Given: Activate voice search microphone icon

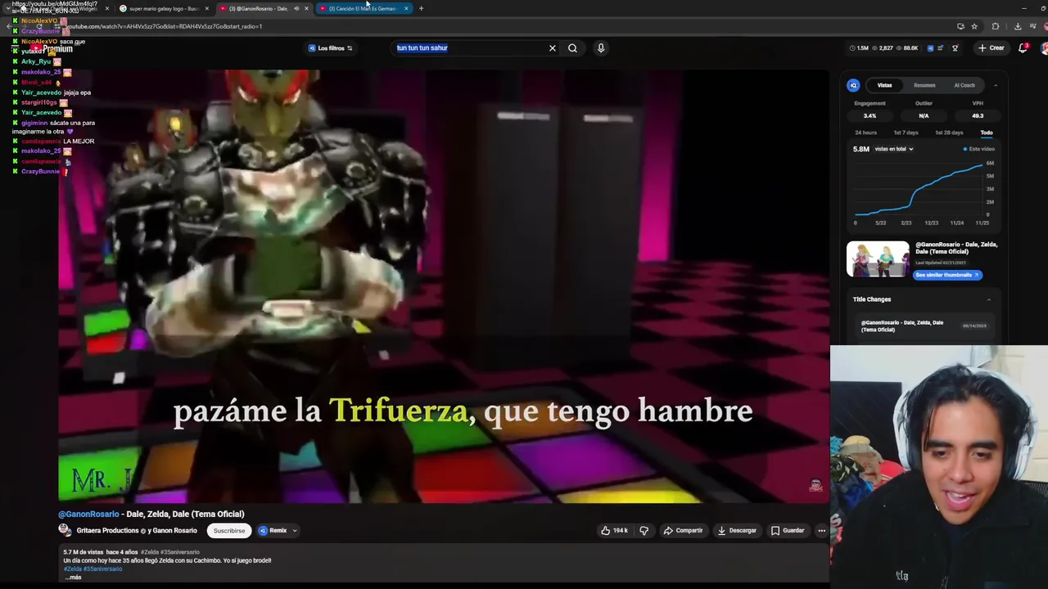Looking at the screenshot, I should click(601, 48).
